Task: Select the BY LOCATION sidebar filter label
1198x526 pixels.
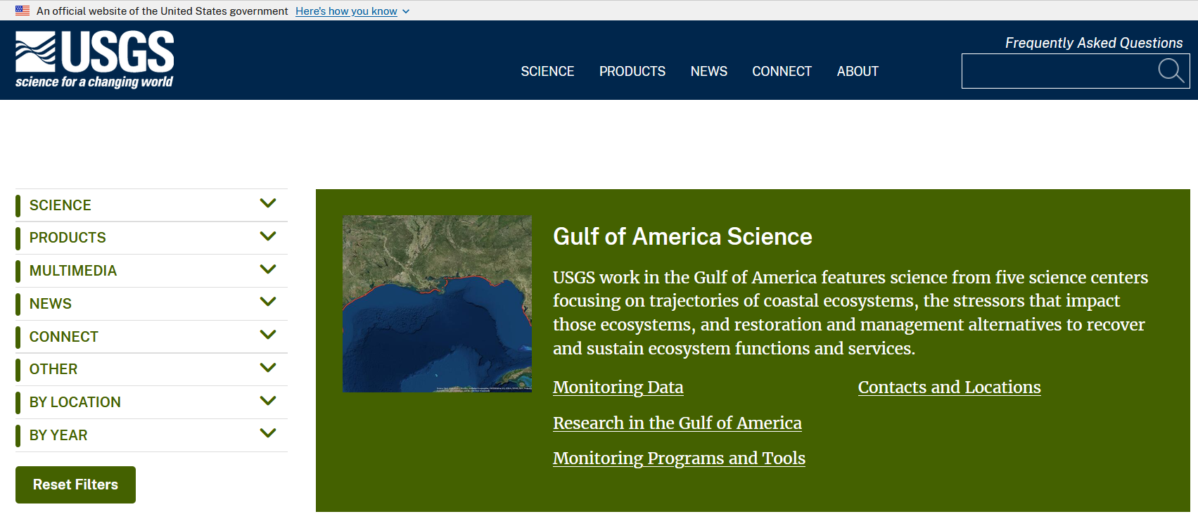Action: 75,402
